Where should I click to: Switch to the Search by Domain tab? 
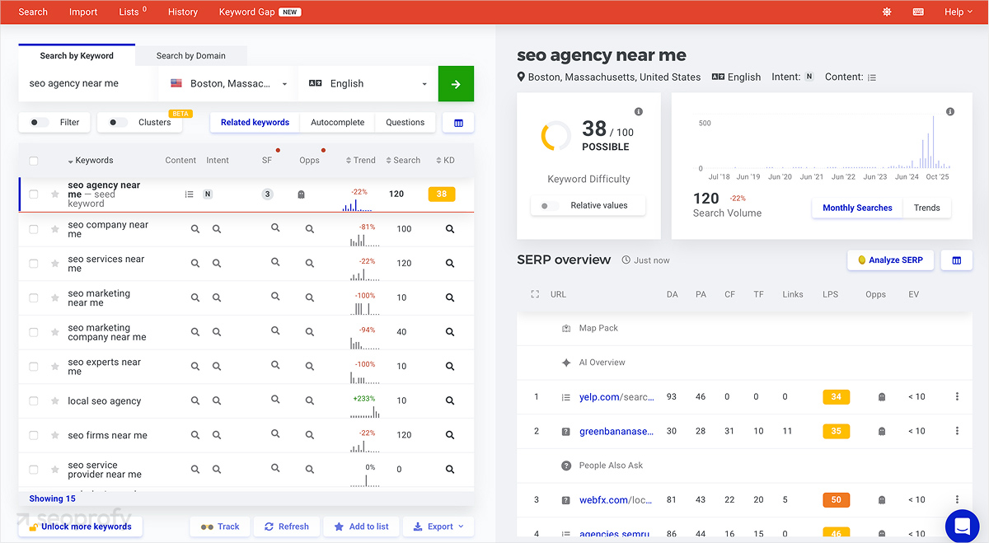point(191,55)
